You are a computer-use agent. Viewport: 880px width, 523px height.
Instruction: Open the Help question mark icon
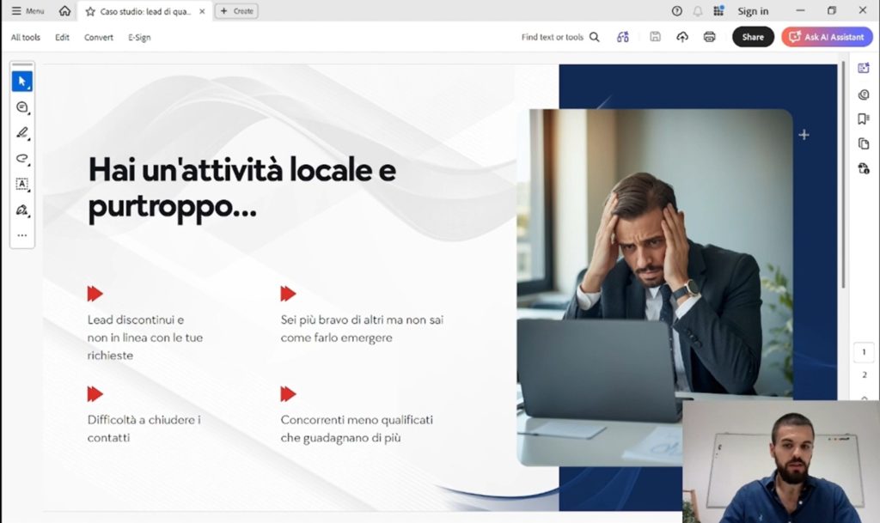(x=677, y=11)
